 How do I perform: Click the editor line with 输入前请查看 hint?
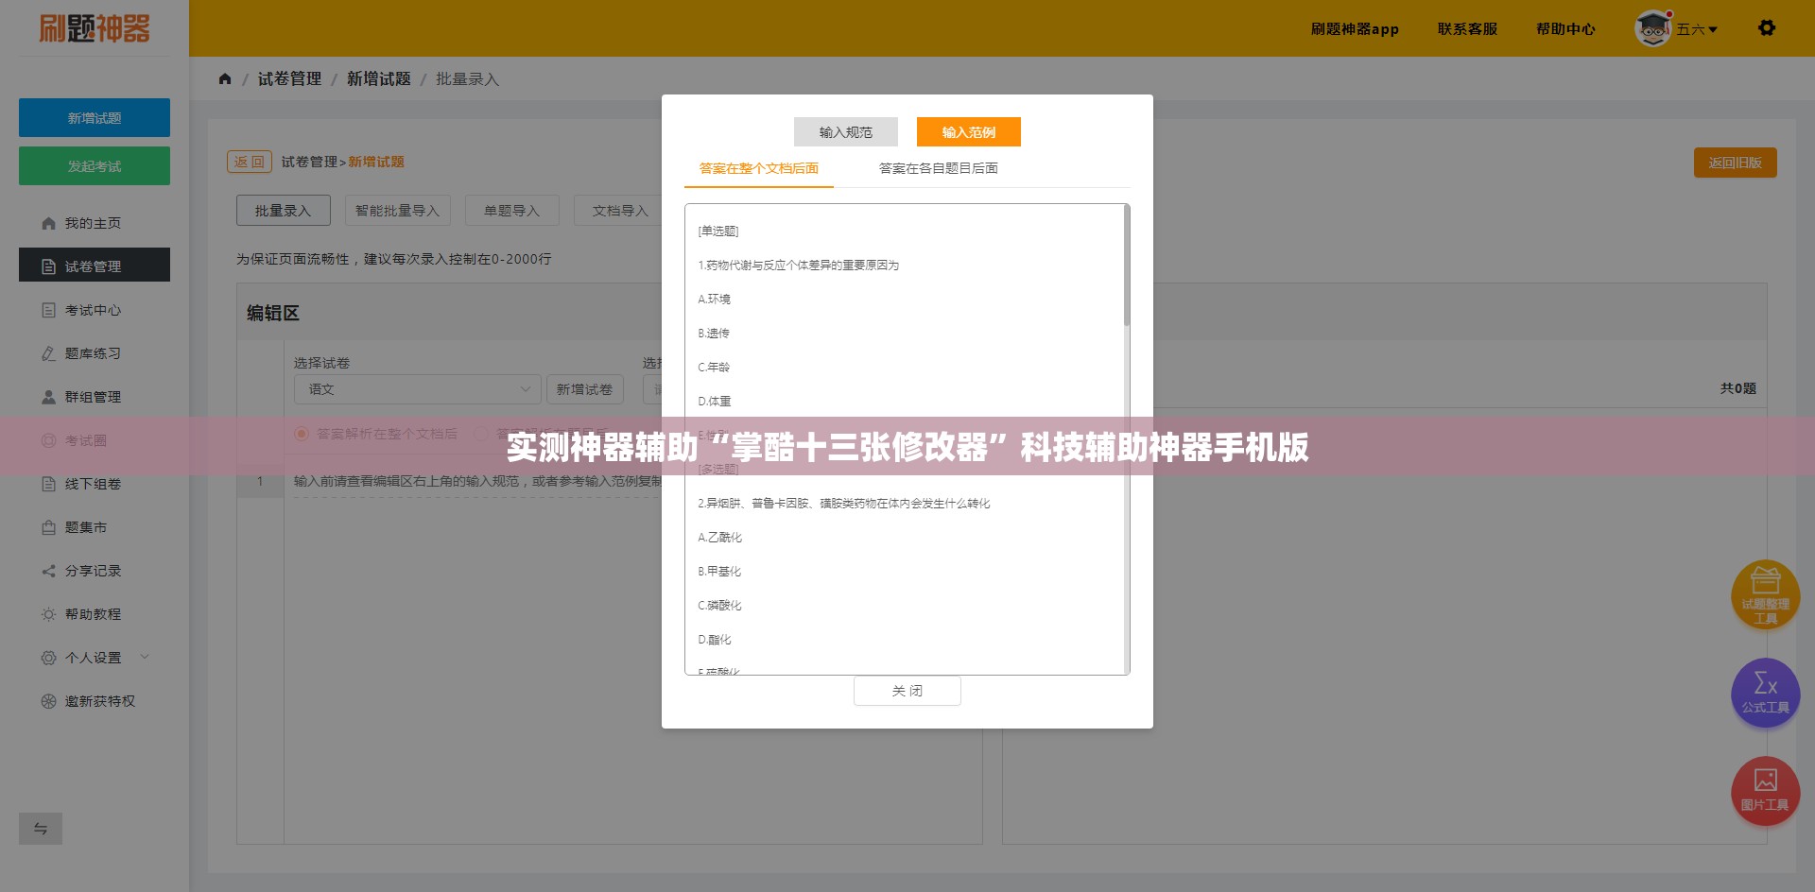[x=477, y=481]
